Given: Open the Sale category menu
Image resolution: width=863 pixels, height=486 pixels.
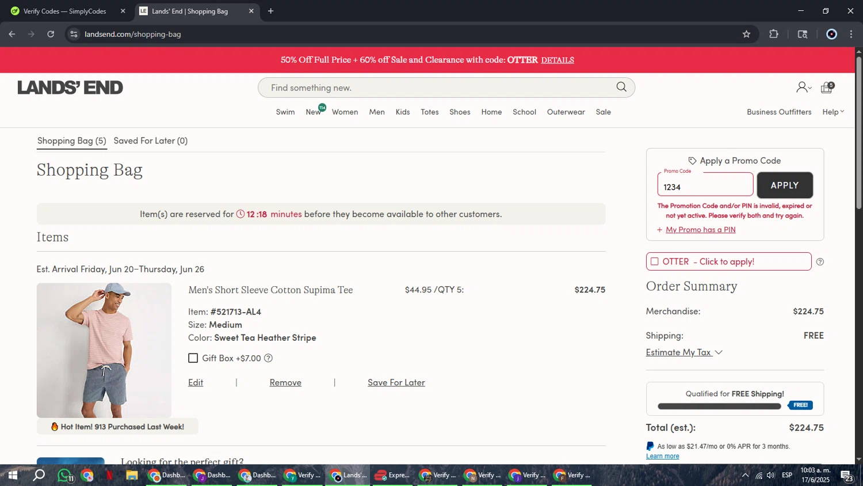Looking at the screenshot, I should [x=604, y=112].
